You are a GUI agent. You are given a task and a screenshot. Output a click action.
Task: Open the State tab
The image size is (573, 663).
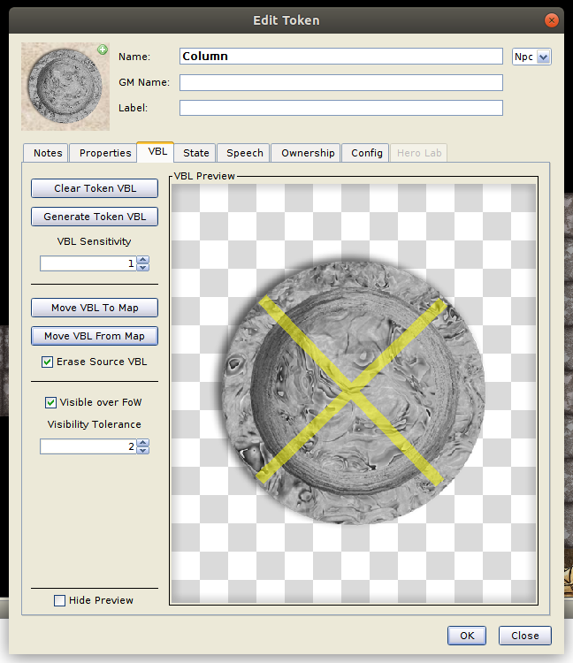pyautogui.click(x=195, y=153)
